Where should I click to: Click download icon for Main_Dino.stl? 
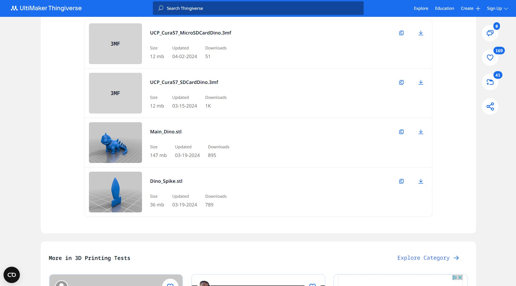pyautogui.click(x=421, y=132)
